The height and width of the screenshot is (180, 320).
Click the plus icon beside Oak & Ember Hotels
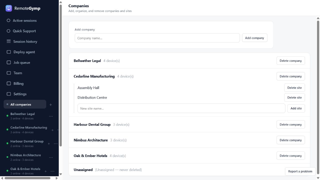[x=45, y=171]
